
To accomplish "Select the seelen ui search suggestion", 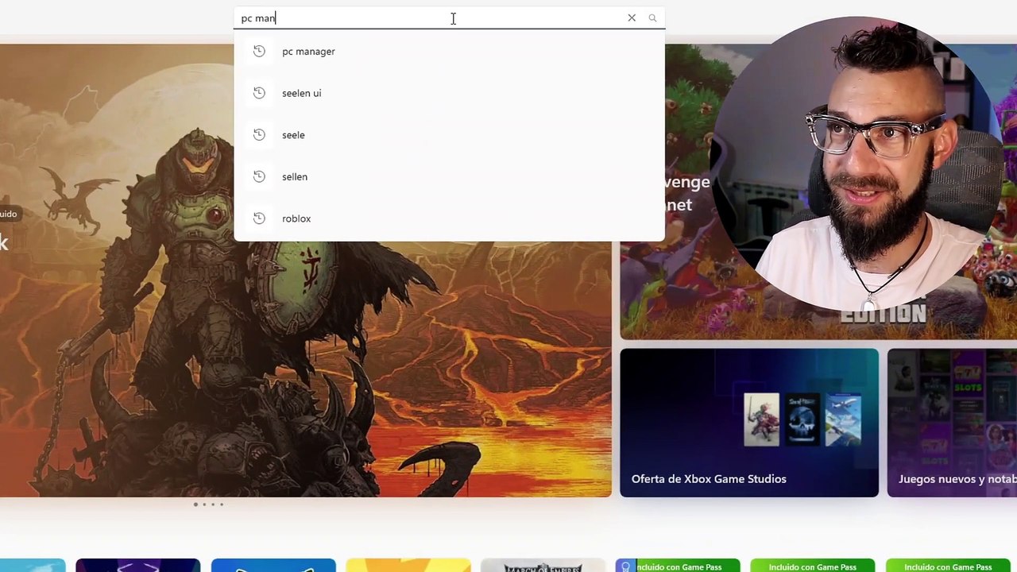I will (449, 93).
